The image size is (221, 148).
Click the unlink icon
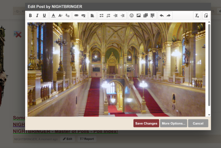point(83,15)
